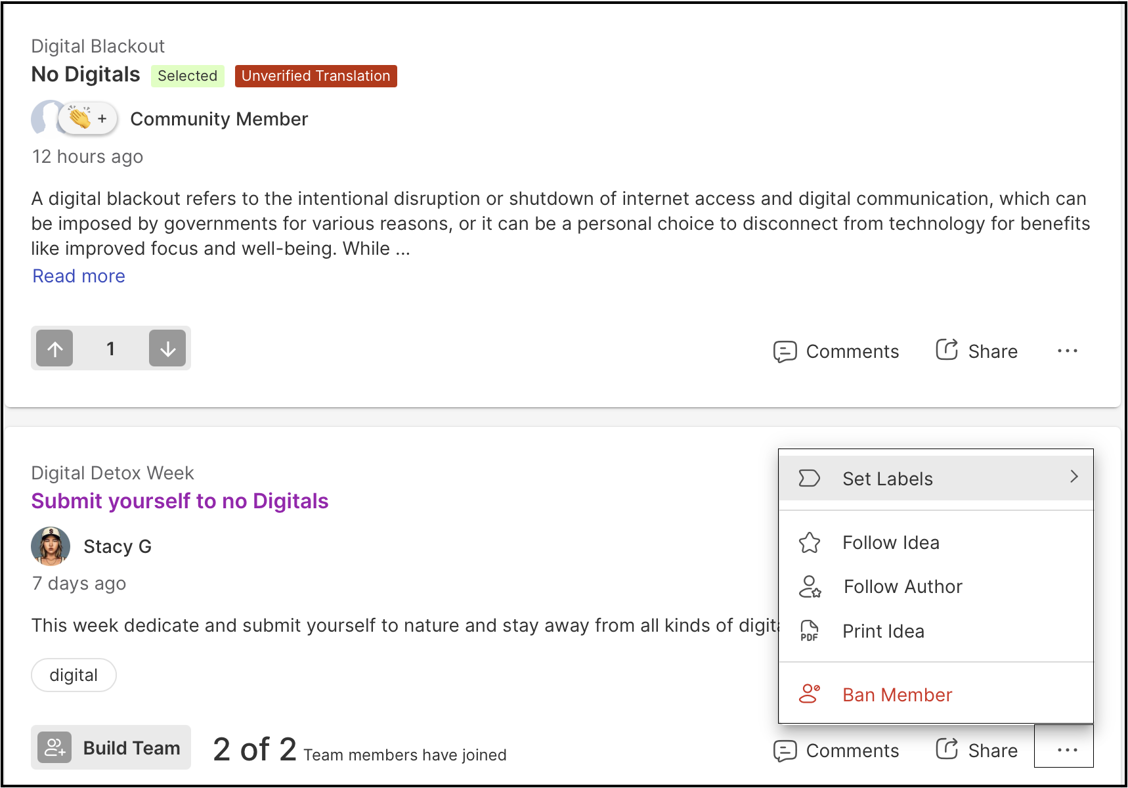Expand the Set Labels chevron arrow
This screenshot has height=788, width=1128.
pyautogui.click(x=1074, y=477)
